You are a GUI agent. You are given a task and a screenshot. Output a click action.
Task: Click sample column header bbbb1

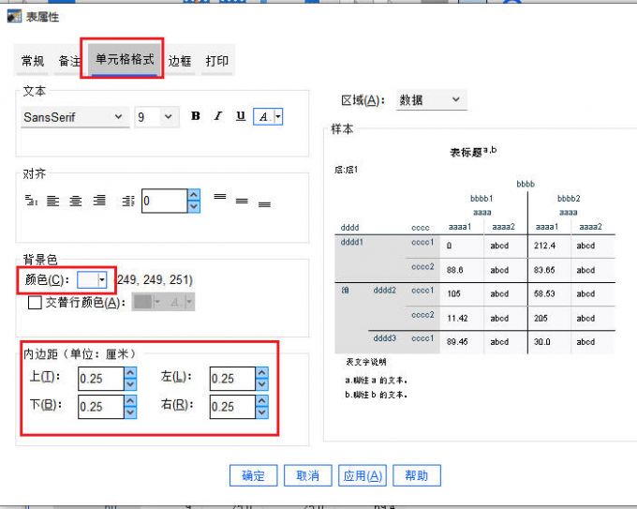click(481, 199)
